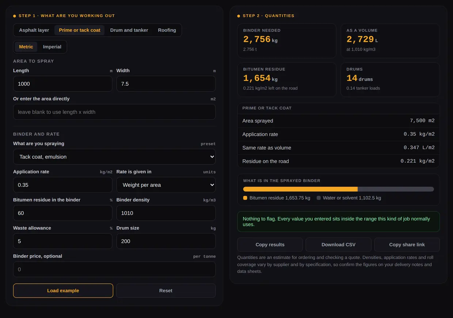Switch units to Imperial
The height and width of the screenshot is (318, 453).
click(x=52, y=47)
